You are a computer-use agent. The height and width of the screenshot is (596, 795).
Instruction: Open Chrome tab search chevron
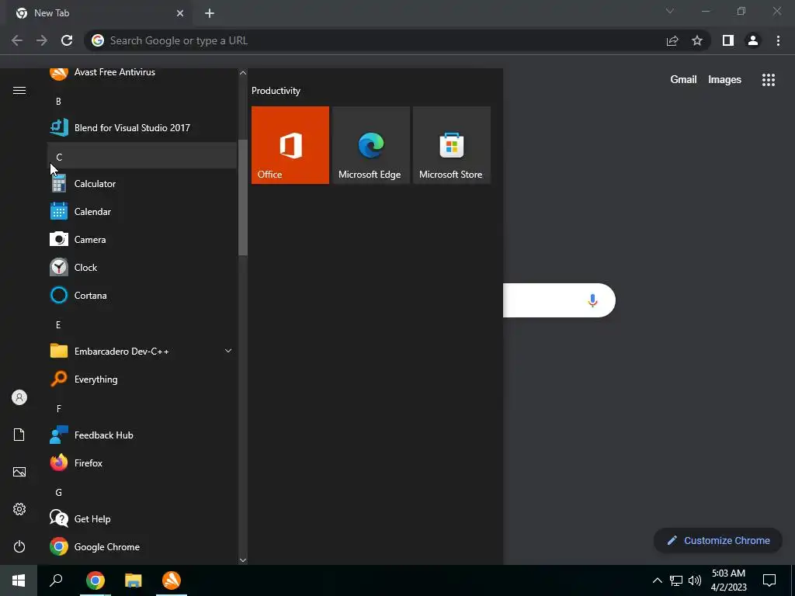pos(670,11)
